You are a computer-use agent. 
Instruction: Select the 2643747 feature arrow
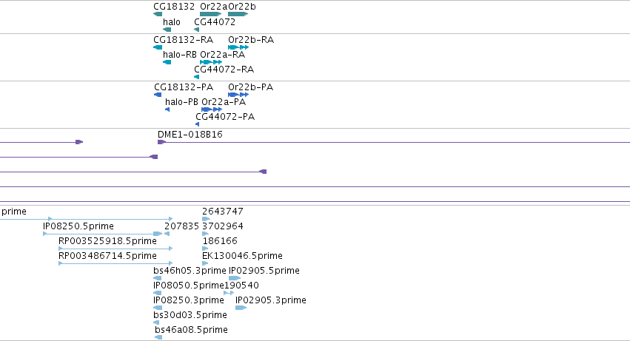point(206,219)
